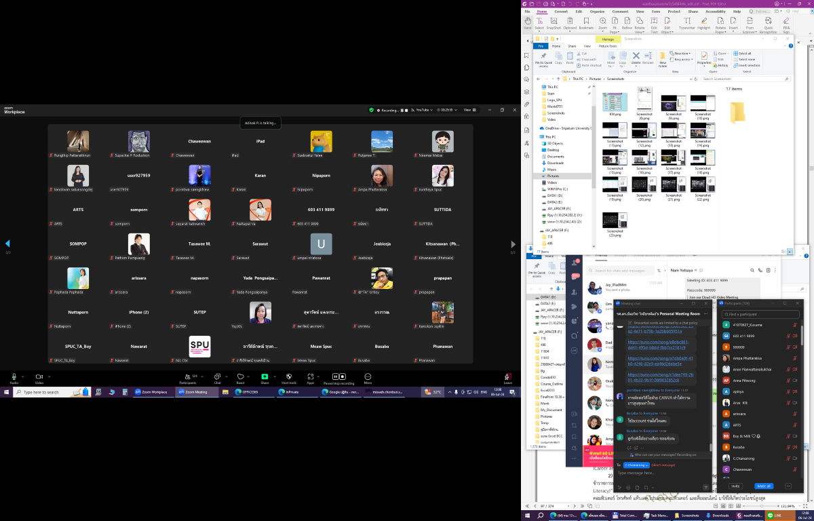The image size is (814, 521).
Task: Open Properties in File Explorer ribbon
Action: pos(704,58)
